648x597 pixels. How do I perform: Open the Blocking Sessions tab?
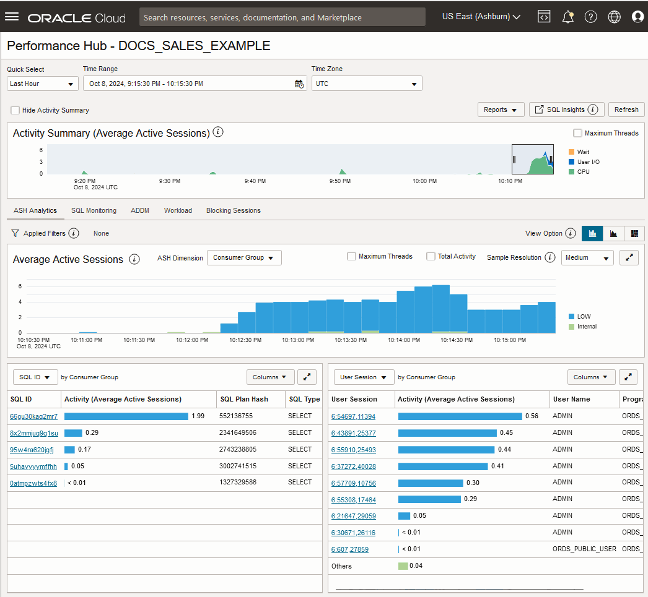(x=233, y=210)
